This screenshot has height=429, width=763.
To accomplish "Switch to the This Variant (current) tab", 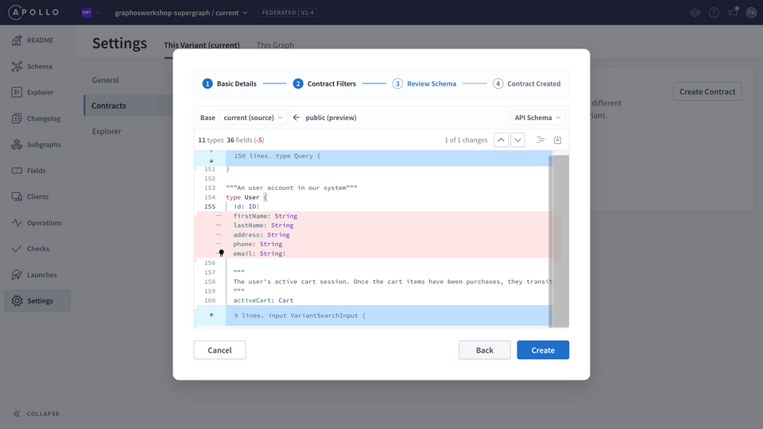I will click(201, 45).
